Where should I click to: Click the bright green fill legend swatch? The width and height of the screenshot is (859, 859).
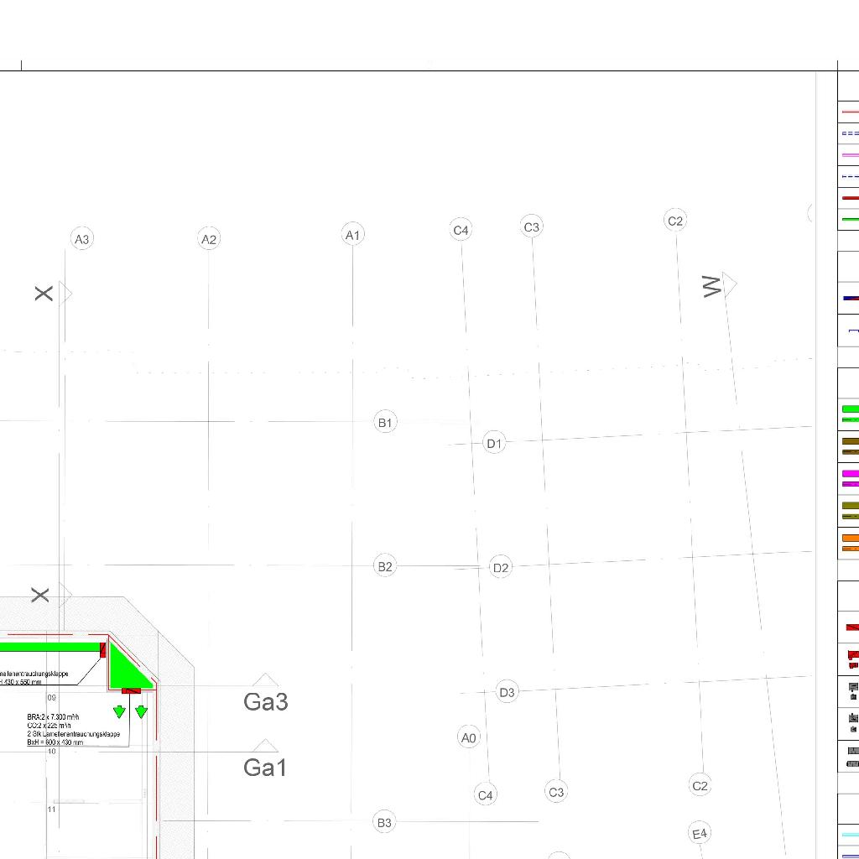(x=851, y=409)
